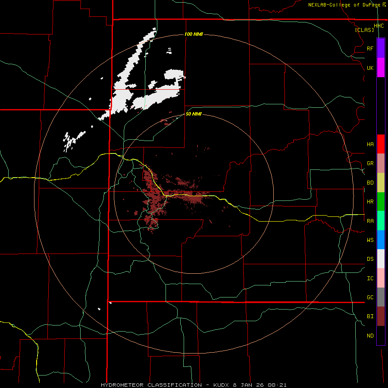The height and width of the screenshot is (388, 388).
Task: Click the "ND" legend label
Action: pos(370,336)
